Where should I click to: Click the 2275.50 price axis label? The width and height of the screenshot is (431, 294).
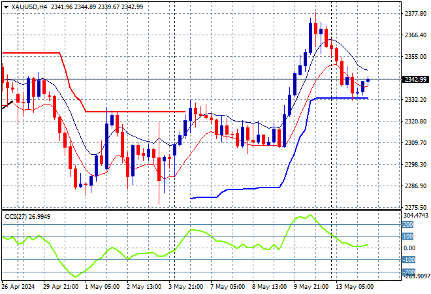[415, 207]
